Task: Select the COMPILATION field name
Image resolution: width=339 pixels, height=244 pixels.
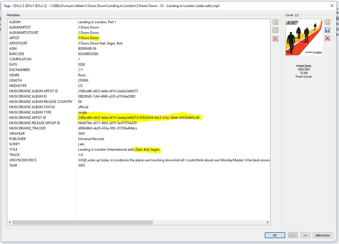Action: pos(20,59)
